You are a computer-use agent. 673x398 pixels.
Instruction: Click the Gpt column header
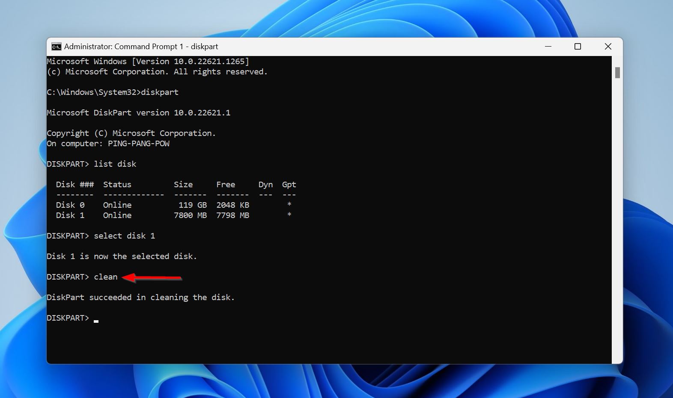point(289,185)
